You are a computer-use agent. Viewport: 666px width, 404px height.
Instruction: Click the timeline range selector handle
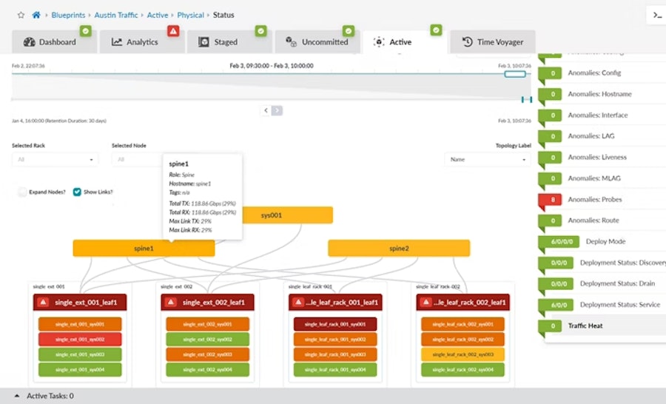pos(514,74)
